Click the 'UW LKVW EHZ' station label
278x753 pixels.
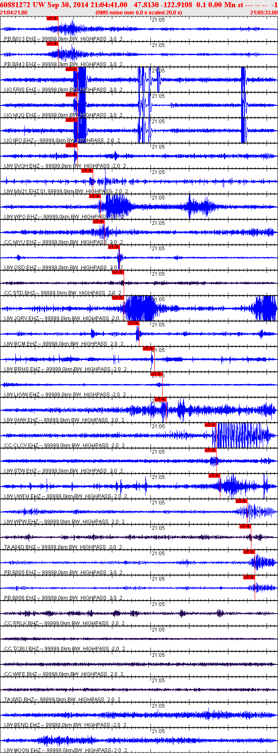click(22, 395)
